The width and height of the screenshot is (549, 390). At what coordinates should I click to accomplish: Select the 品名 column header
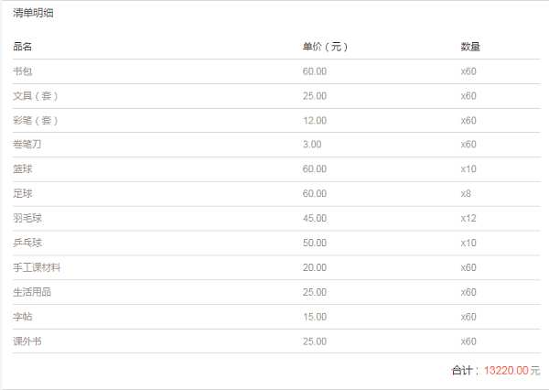[x=22, y=47]
